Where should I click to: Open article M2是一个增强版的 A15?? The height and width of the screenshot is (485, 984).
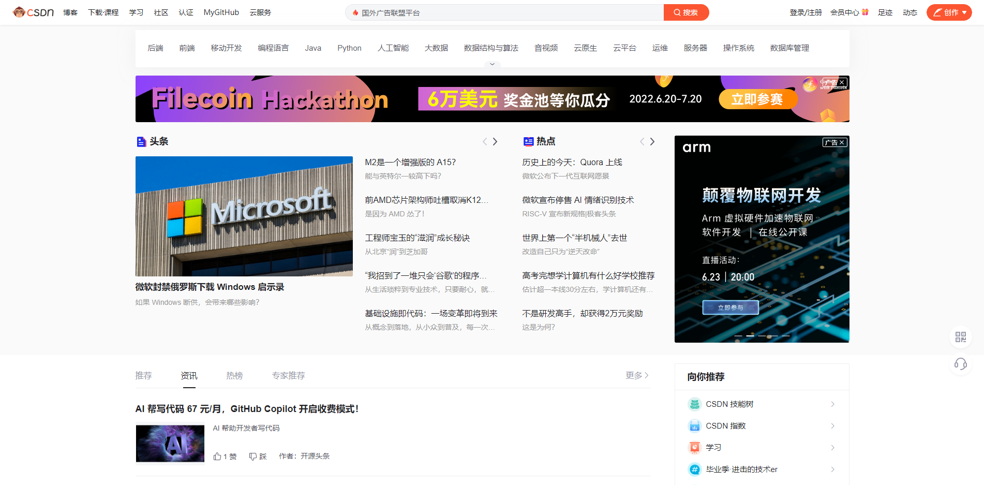410,162
